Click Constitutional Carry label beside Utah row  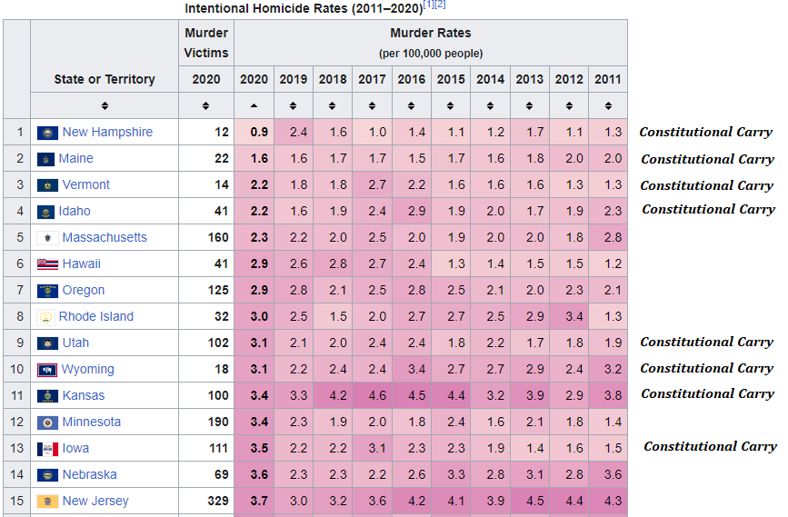tap(706, 343)
